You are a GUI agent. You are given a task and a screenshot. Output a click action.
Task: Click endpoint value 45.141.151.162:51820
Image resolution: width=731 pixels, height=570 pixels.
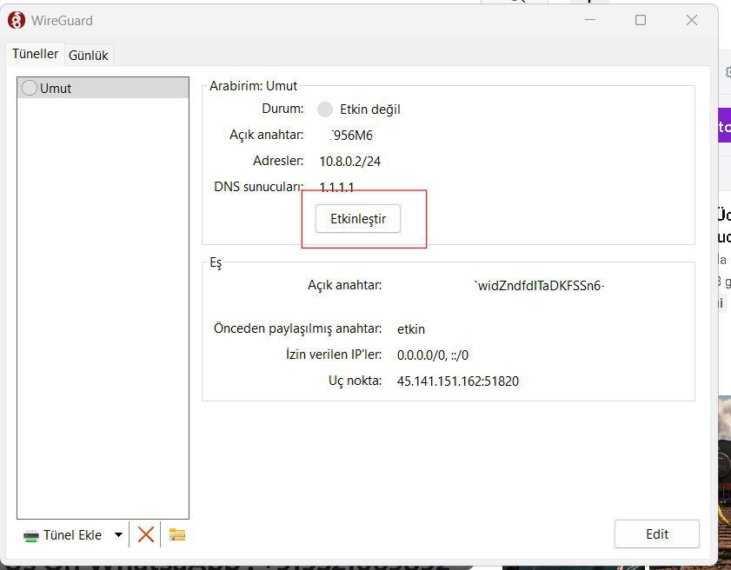(x=458, y=381)
